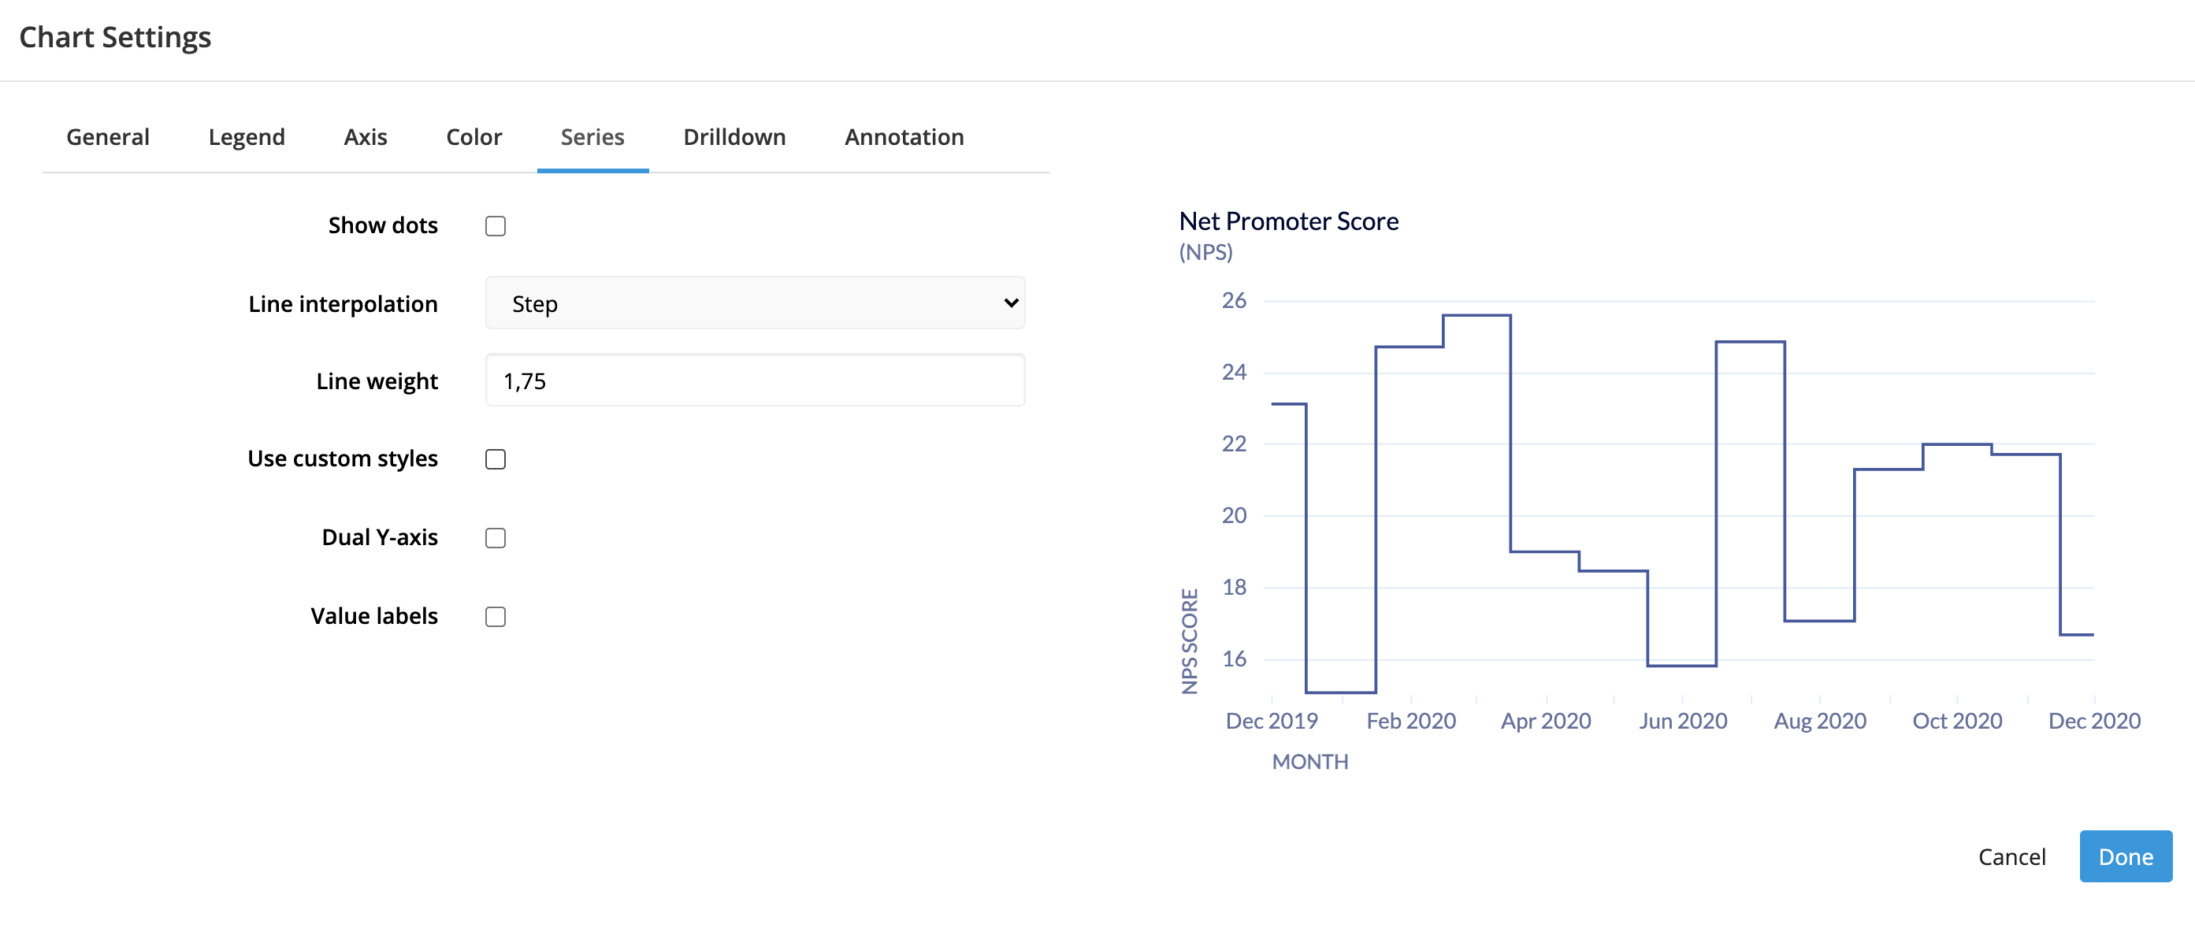The height and width of the screenshot is (928, 2195).
Task: Click the 16 y-axis tick value
Action: (x=1234, y=659)
